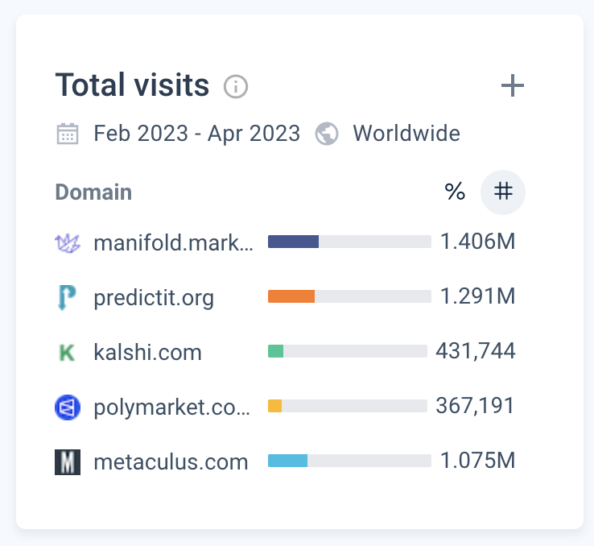
Task: Select the # absolute numbers toggle
Action: click(x=503, y=192)
